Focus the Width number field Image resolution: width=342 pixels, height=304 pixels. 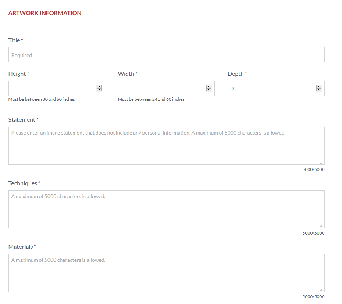click(x=161, y=88)
